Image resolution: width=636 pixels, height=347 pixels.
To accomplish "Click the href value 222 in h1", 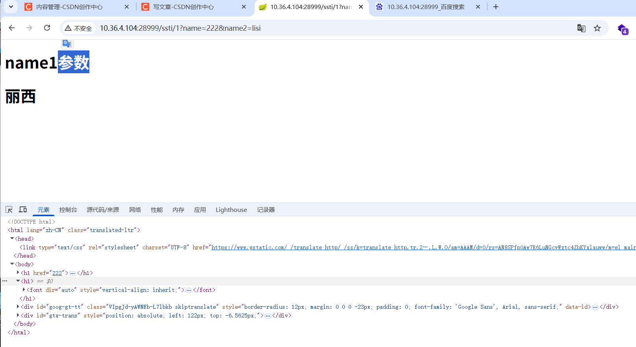I will [57, 273].
